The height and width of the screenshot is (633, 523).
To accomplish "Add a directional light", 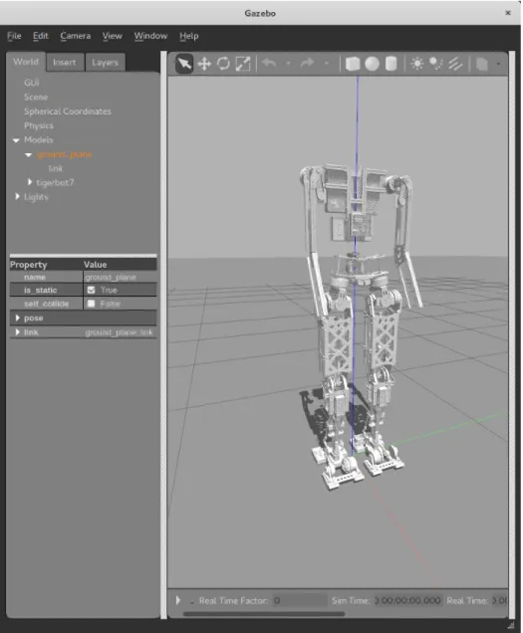I will click(x=455, y=64).
